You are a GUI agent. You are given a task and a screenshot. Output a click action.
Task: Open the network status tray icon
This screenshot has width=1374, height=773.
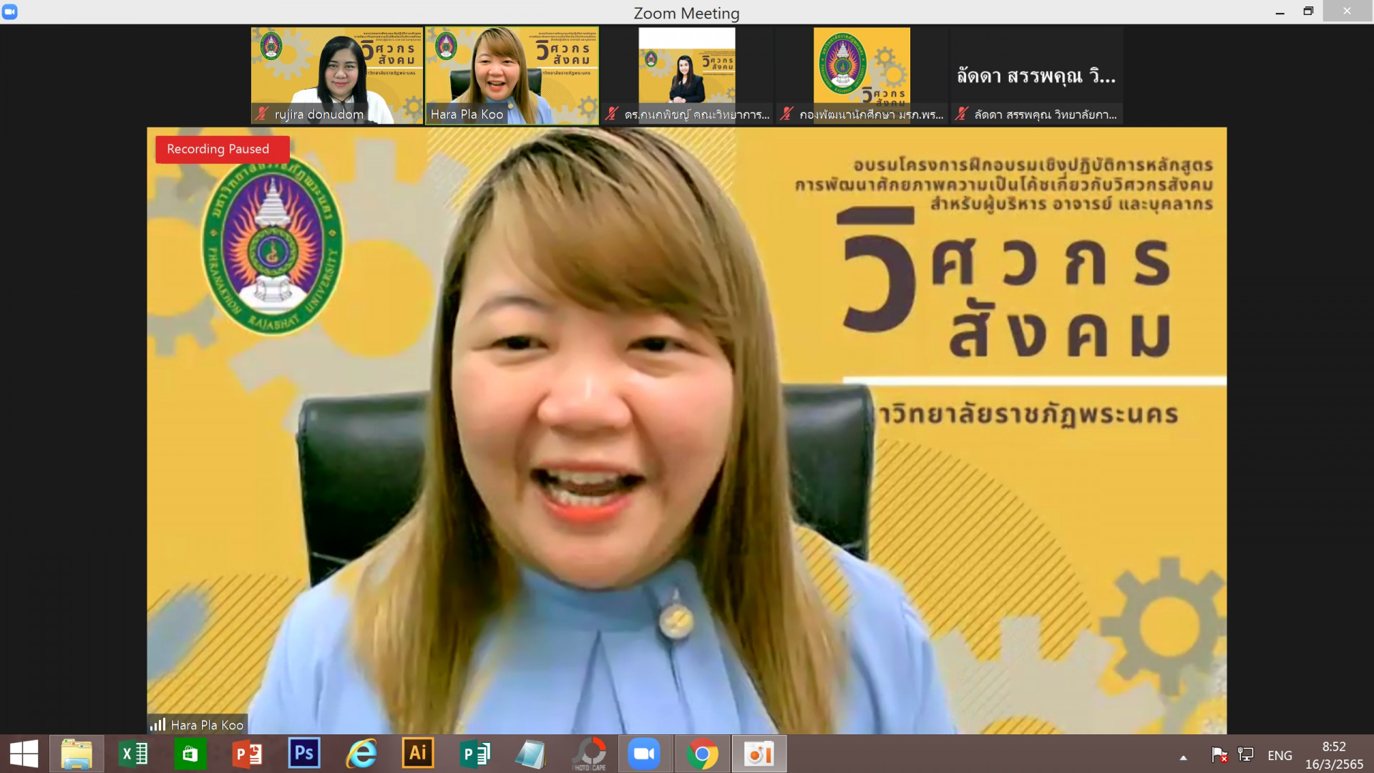point(1246,754)
